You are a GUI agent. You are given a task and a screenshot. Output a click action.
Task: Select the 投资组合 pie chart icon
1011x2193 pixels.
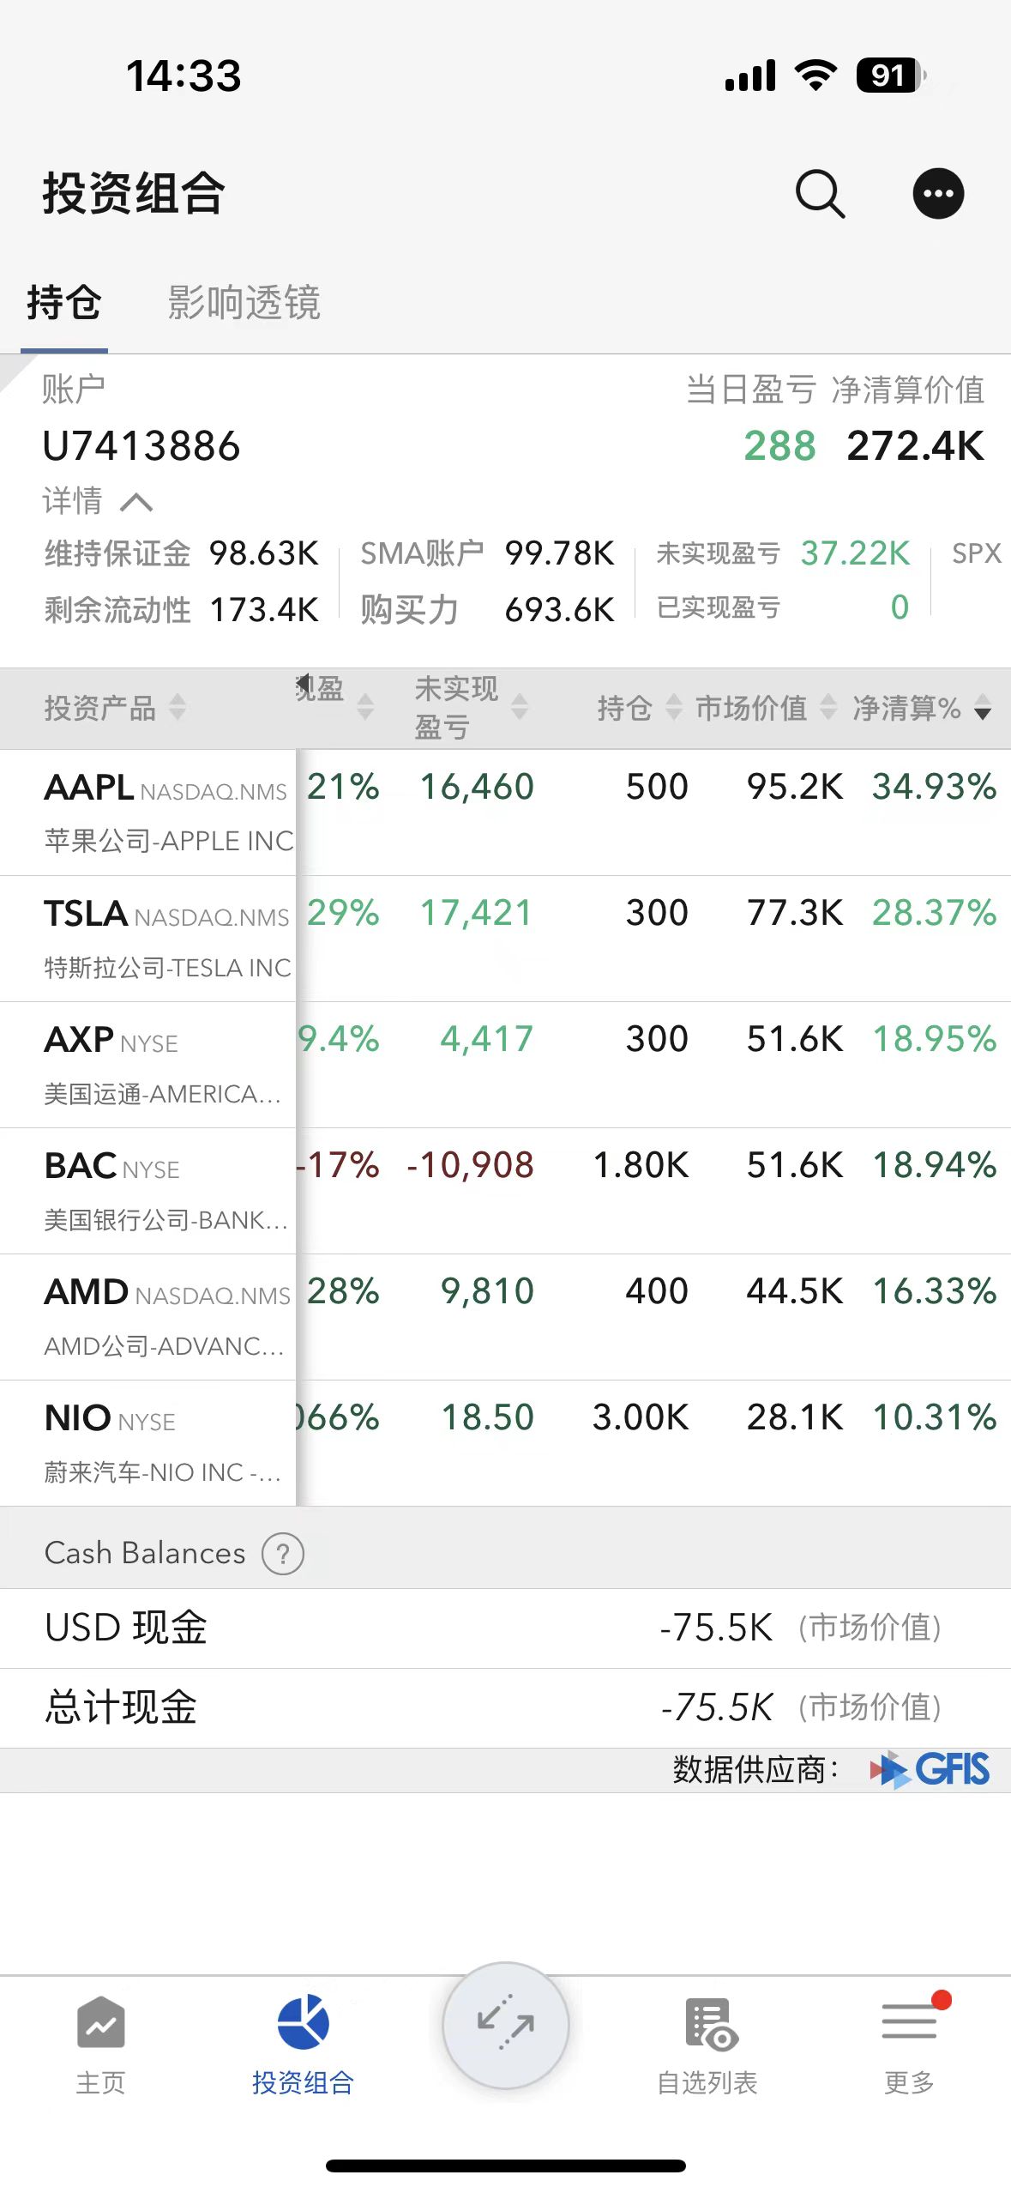click(x=303, y=2022)
